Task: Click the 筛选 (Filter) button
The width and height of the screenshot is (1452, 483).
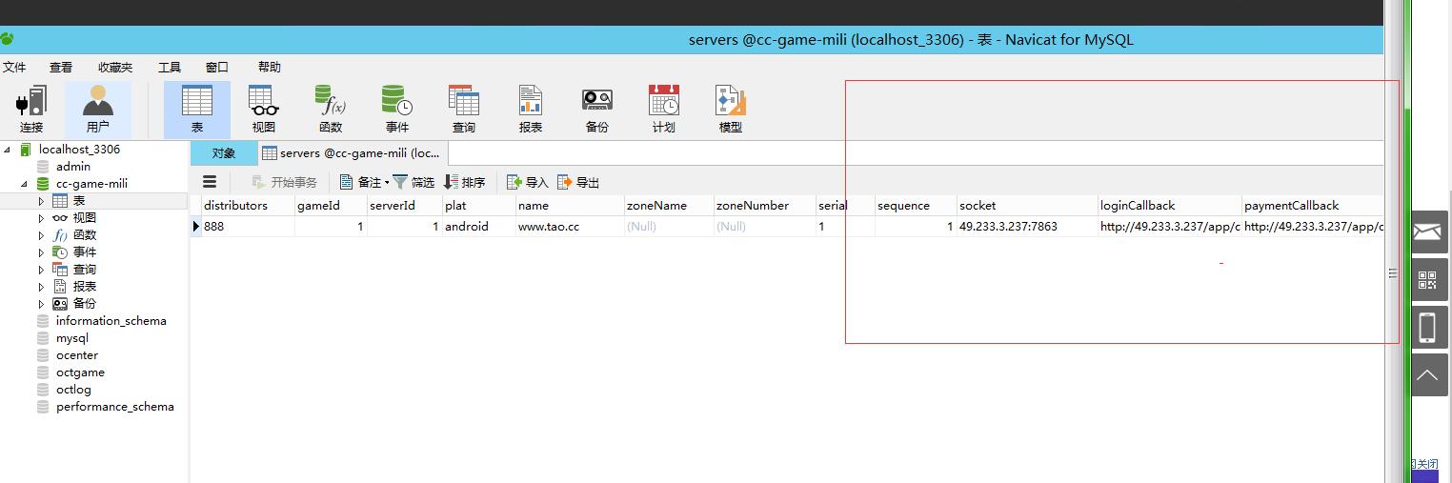Action: coord(413,182)
